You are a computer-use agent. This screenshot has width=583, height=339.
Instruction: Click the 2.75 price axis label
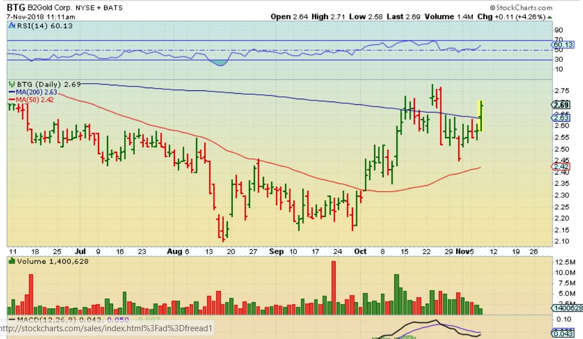(561, 91)
